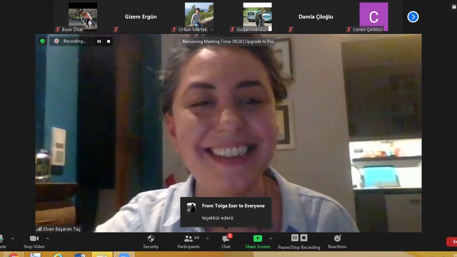Click pause icon in bottom recording control
This screenshot has height=257, width=457.
tap(295, 238)
